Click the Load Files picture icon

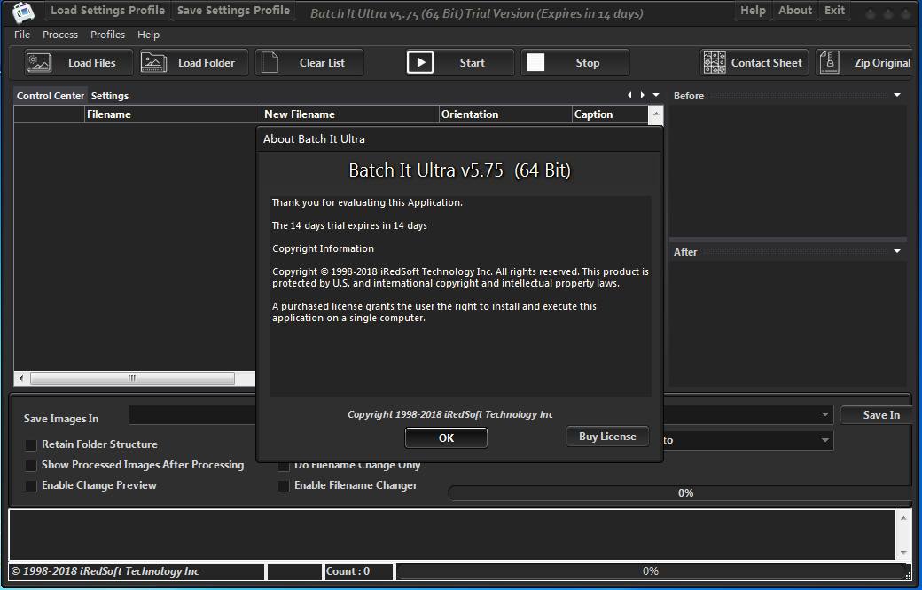pos(39,62)
